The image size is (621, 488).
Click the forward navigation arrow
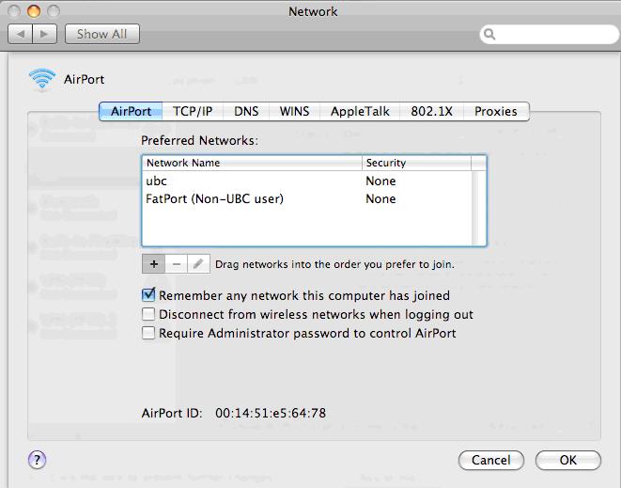pos(46,34)
